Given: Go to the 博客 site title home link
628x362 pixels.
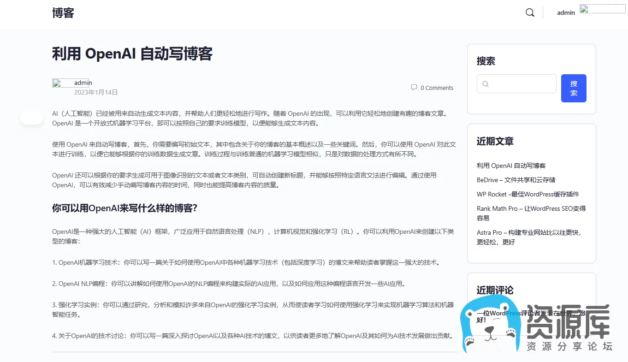Looking at the screenshot, I should point(63,13).
